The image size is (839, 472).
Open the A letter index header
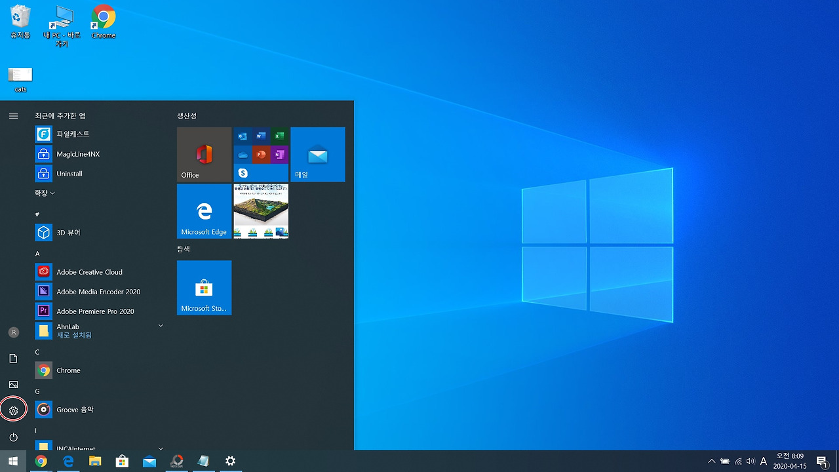[37, 254]
